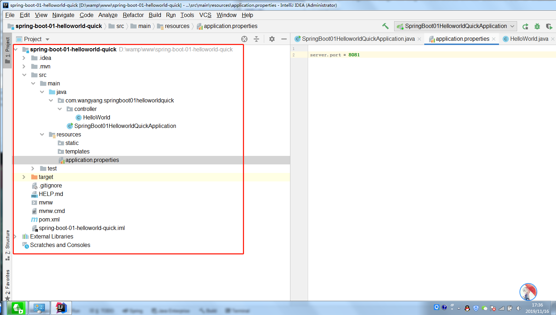Viewport: 556px width, 315px height.
Task: Open Project panel settings gear
Action: [272, 39]
